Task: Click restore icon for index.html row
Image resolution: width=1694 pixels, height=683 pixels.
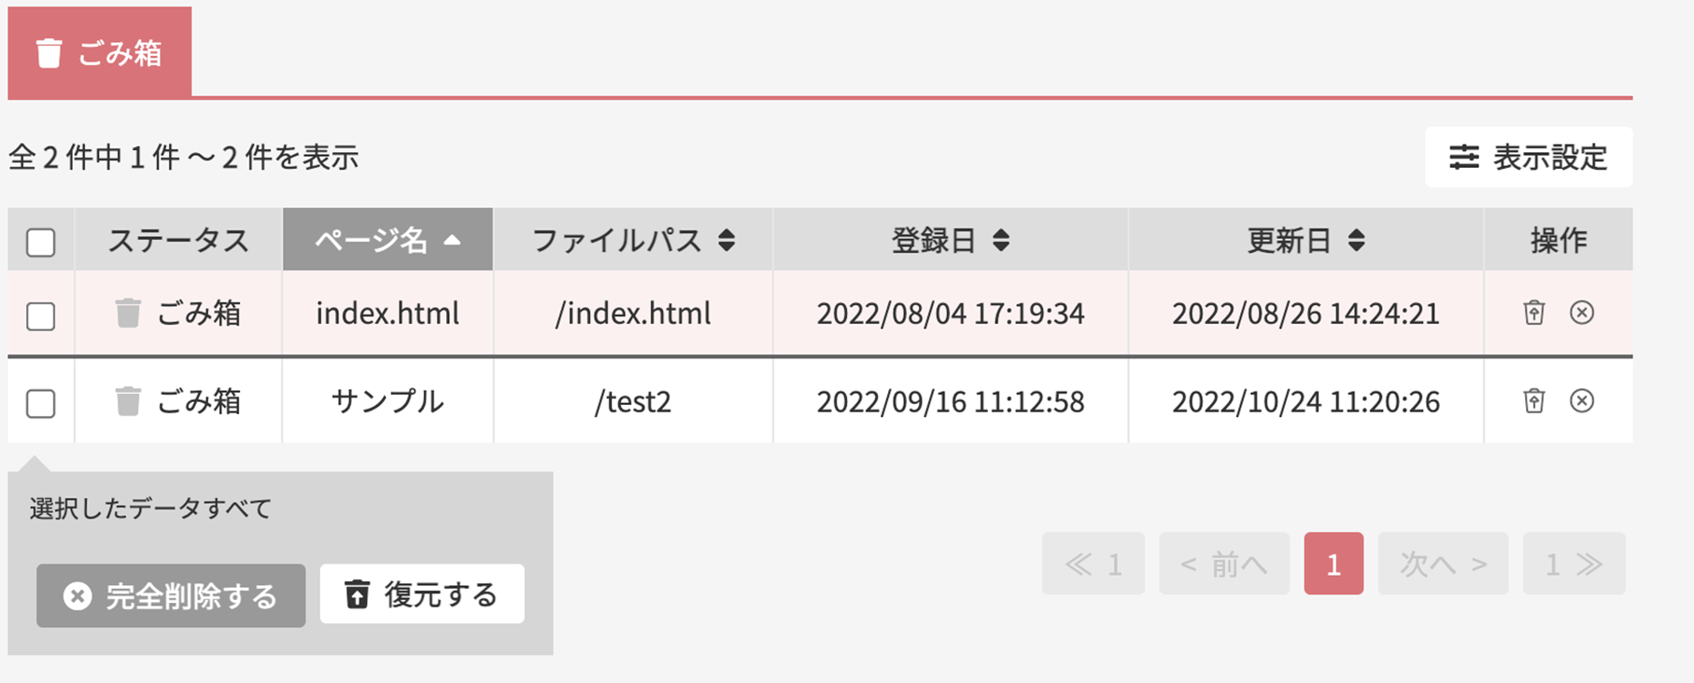Action: 1533,313
